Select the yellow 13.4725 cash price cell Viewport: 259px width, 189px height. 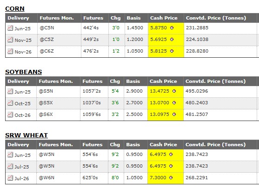click(x=166, y=91)
